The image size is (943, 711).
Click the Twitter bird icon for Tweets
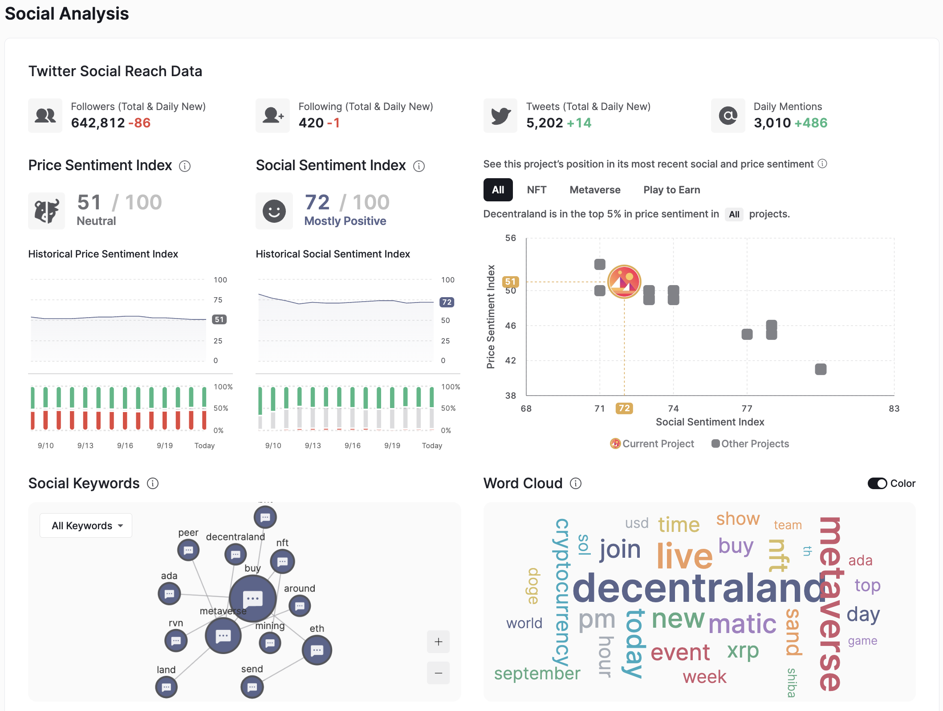coord(500,116)
